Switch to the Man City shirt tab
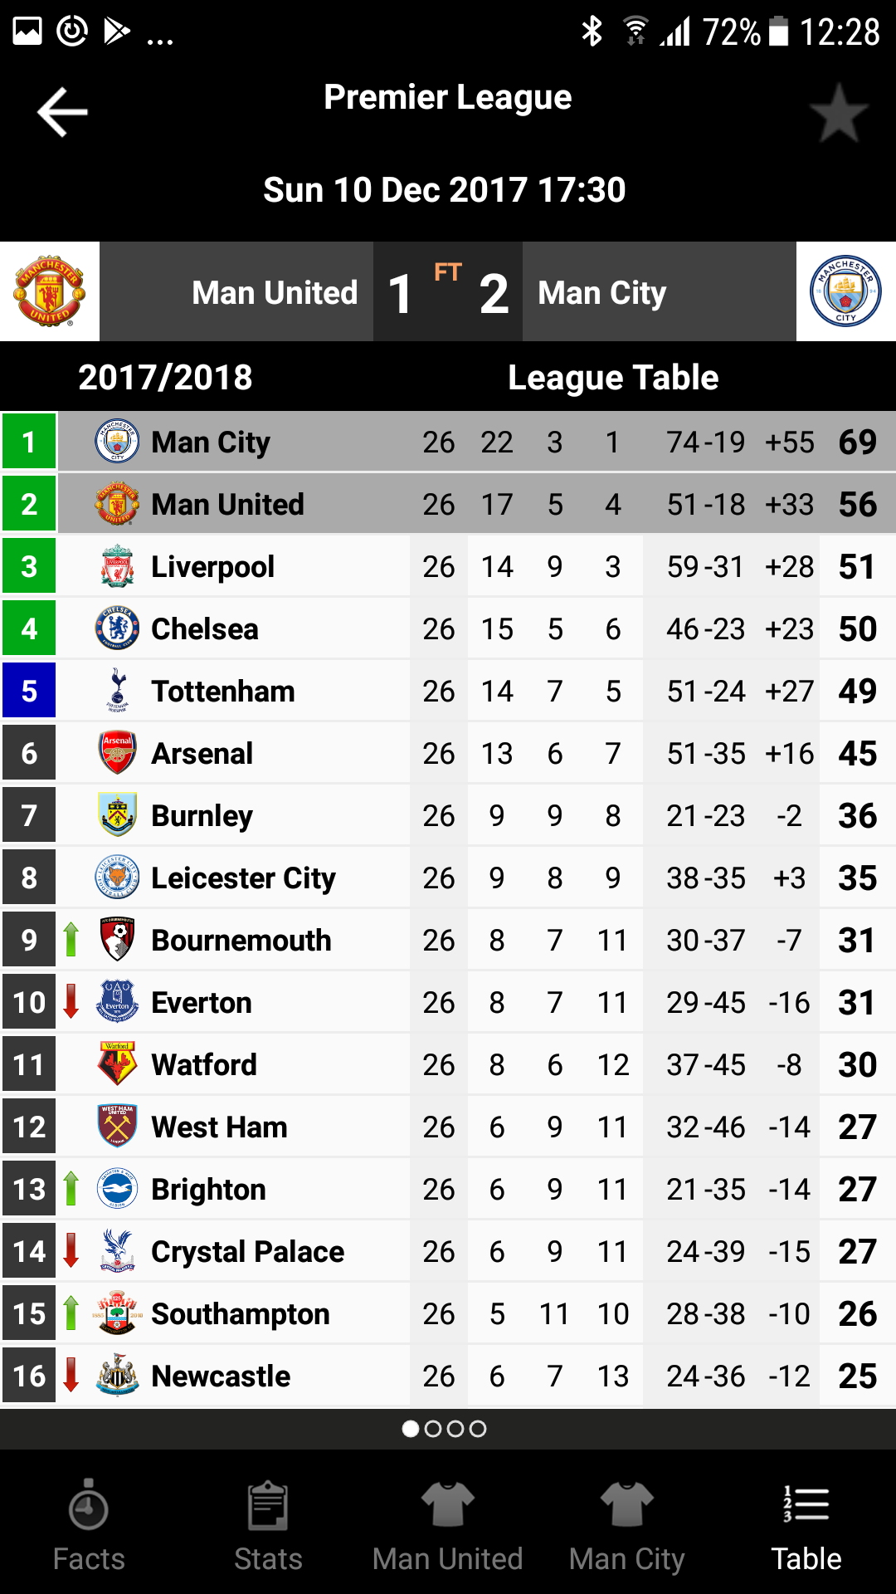The width and height of the screenshot is (896, 1594). (627, 1526)
